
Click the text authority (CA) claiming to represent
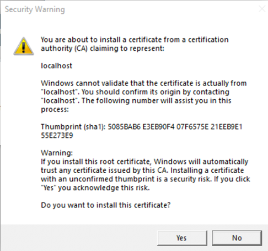103,49
